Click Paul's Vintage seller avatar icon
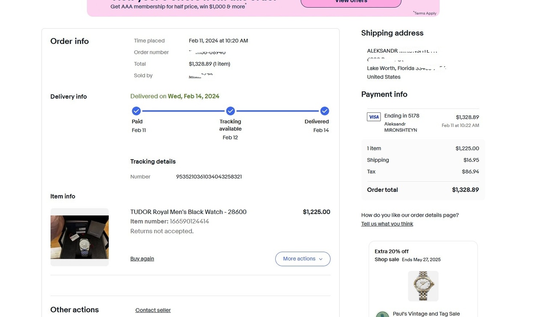Screen dimensions: 548x317 382,314
